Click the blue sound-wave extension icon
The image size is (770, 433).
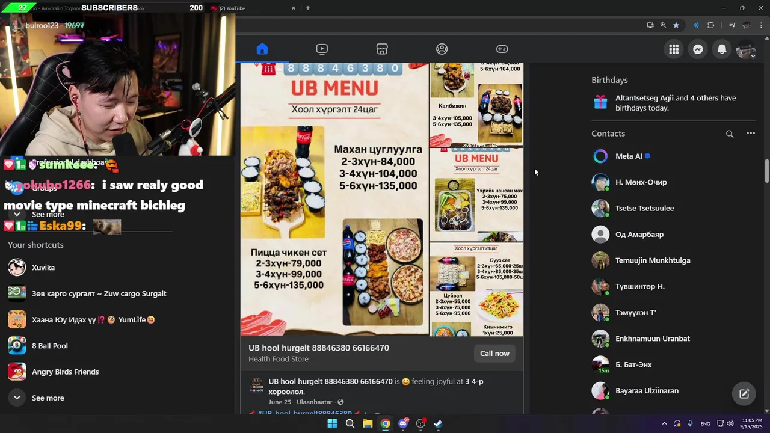[696, 25]
